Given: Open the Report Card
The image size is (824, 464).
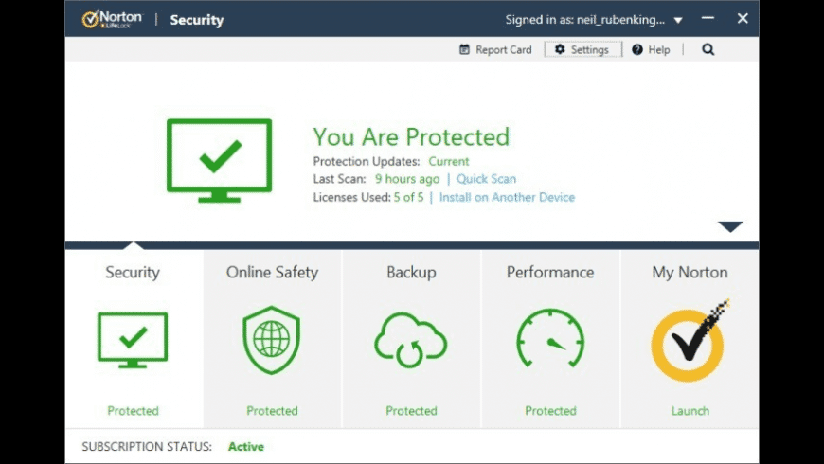Looking at the screenshot, I should point(495,50).
